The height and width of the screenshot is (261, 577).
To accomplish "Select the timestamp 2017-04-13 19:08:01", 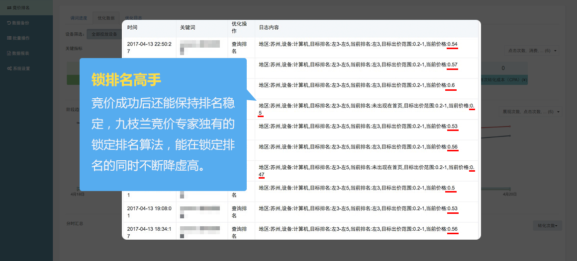I will point(149,212).
